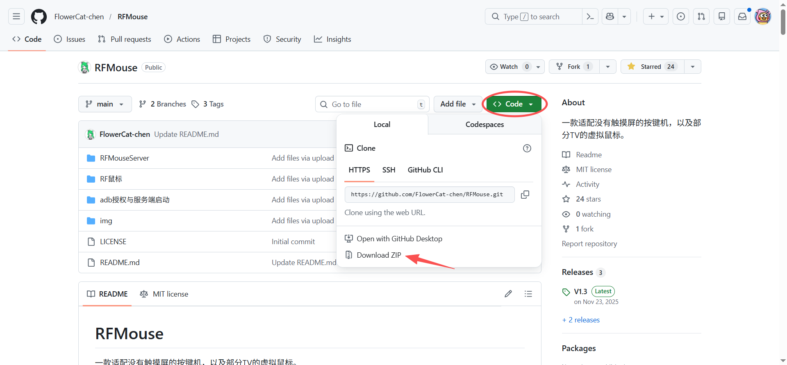
Task: Switch to the Code repository tab
Action: [27, 39]
